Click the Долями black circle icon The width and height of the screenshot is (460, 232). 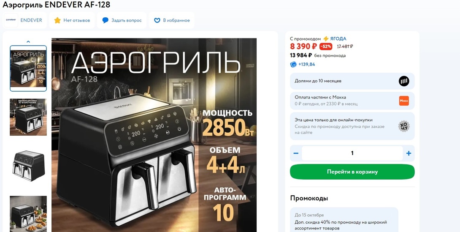404,81
